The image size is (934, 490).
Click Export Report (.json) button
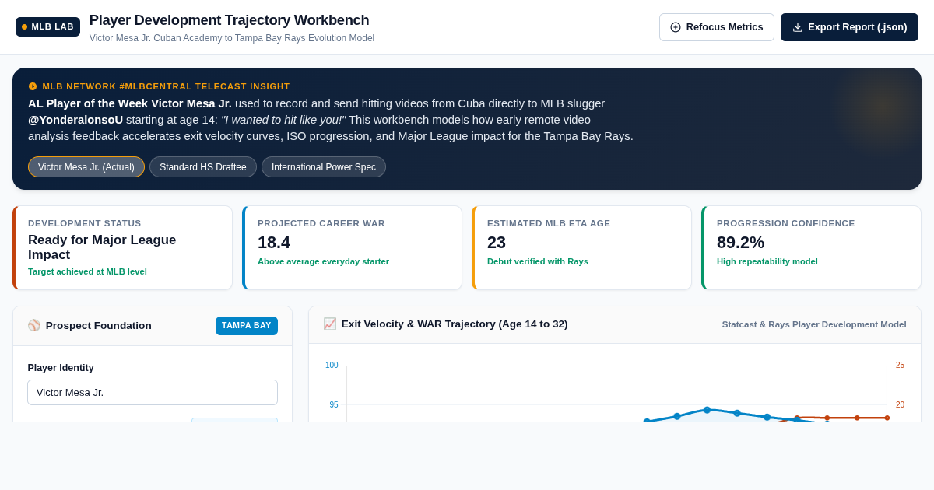849,27
